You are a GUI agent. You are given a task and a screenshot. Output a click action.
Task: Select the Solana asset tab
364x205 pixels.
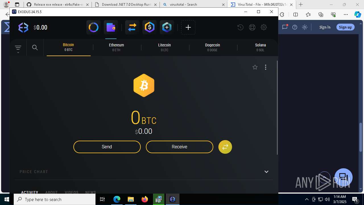click(260, 47)
